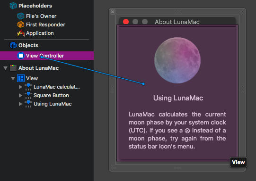This screenshot has width=256, height=181.
Task: Select About LunaMac in the document outline
Action: coord(38,68)
